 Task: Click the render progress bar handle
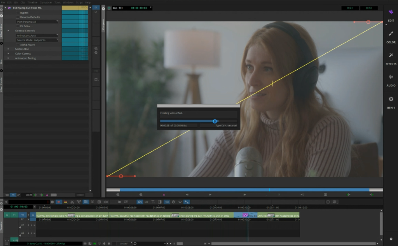tap(215, 121)
